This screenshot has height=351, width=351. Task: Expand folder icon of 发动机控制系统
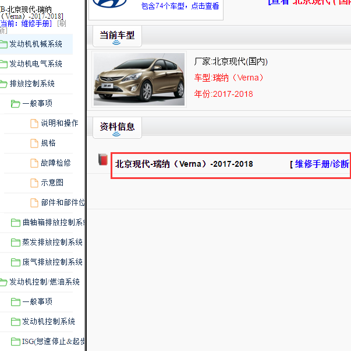(16, 322)
